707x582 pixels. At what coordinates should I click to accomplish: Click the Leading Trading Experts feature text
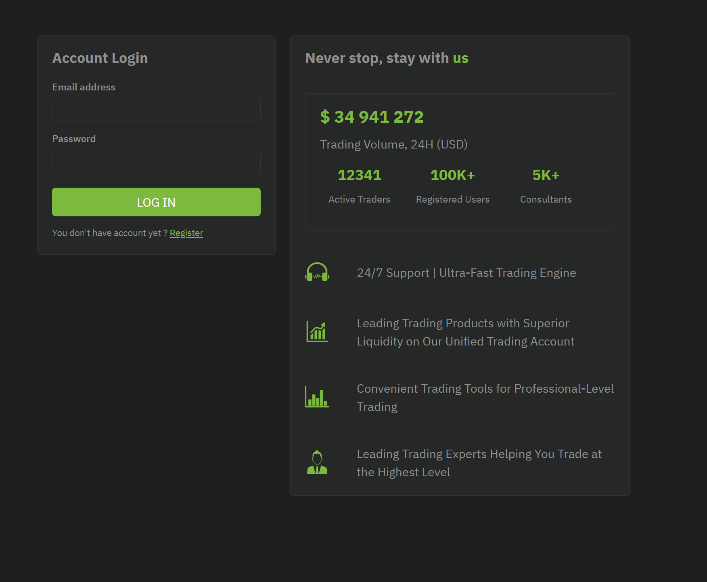point(479,463)
